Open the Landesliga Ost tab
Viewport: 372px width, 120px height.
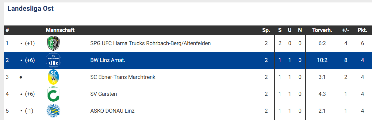(x=31, y=9)
